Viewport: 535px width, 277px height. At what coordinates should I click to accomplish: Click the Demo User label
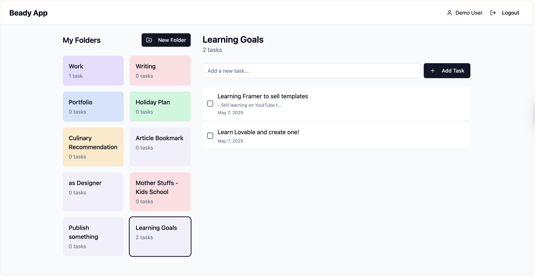[x=469, y=13]
